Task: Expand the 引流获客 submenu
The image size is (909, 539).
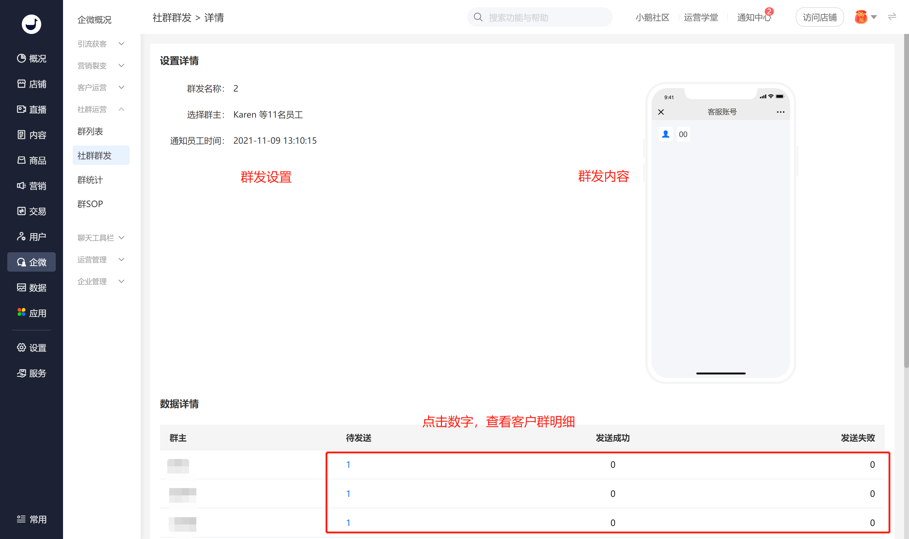Action: [x=101, y=44]
